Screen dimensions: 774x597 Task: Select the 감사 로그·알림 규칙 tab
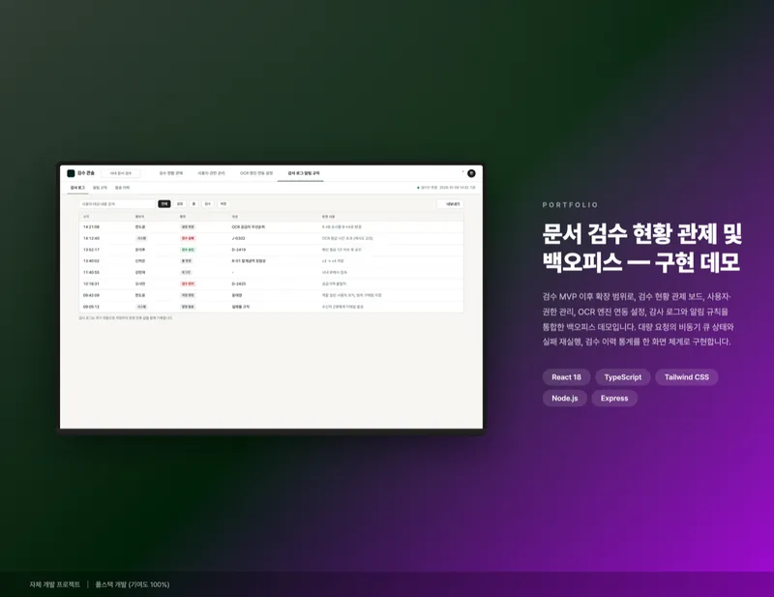point(304,173)
